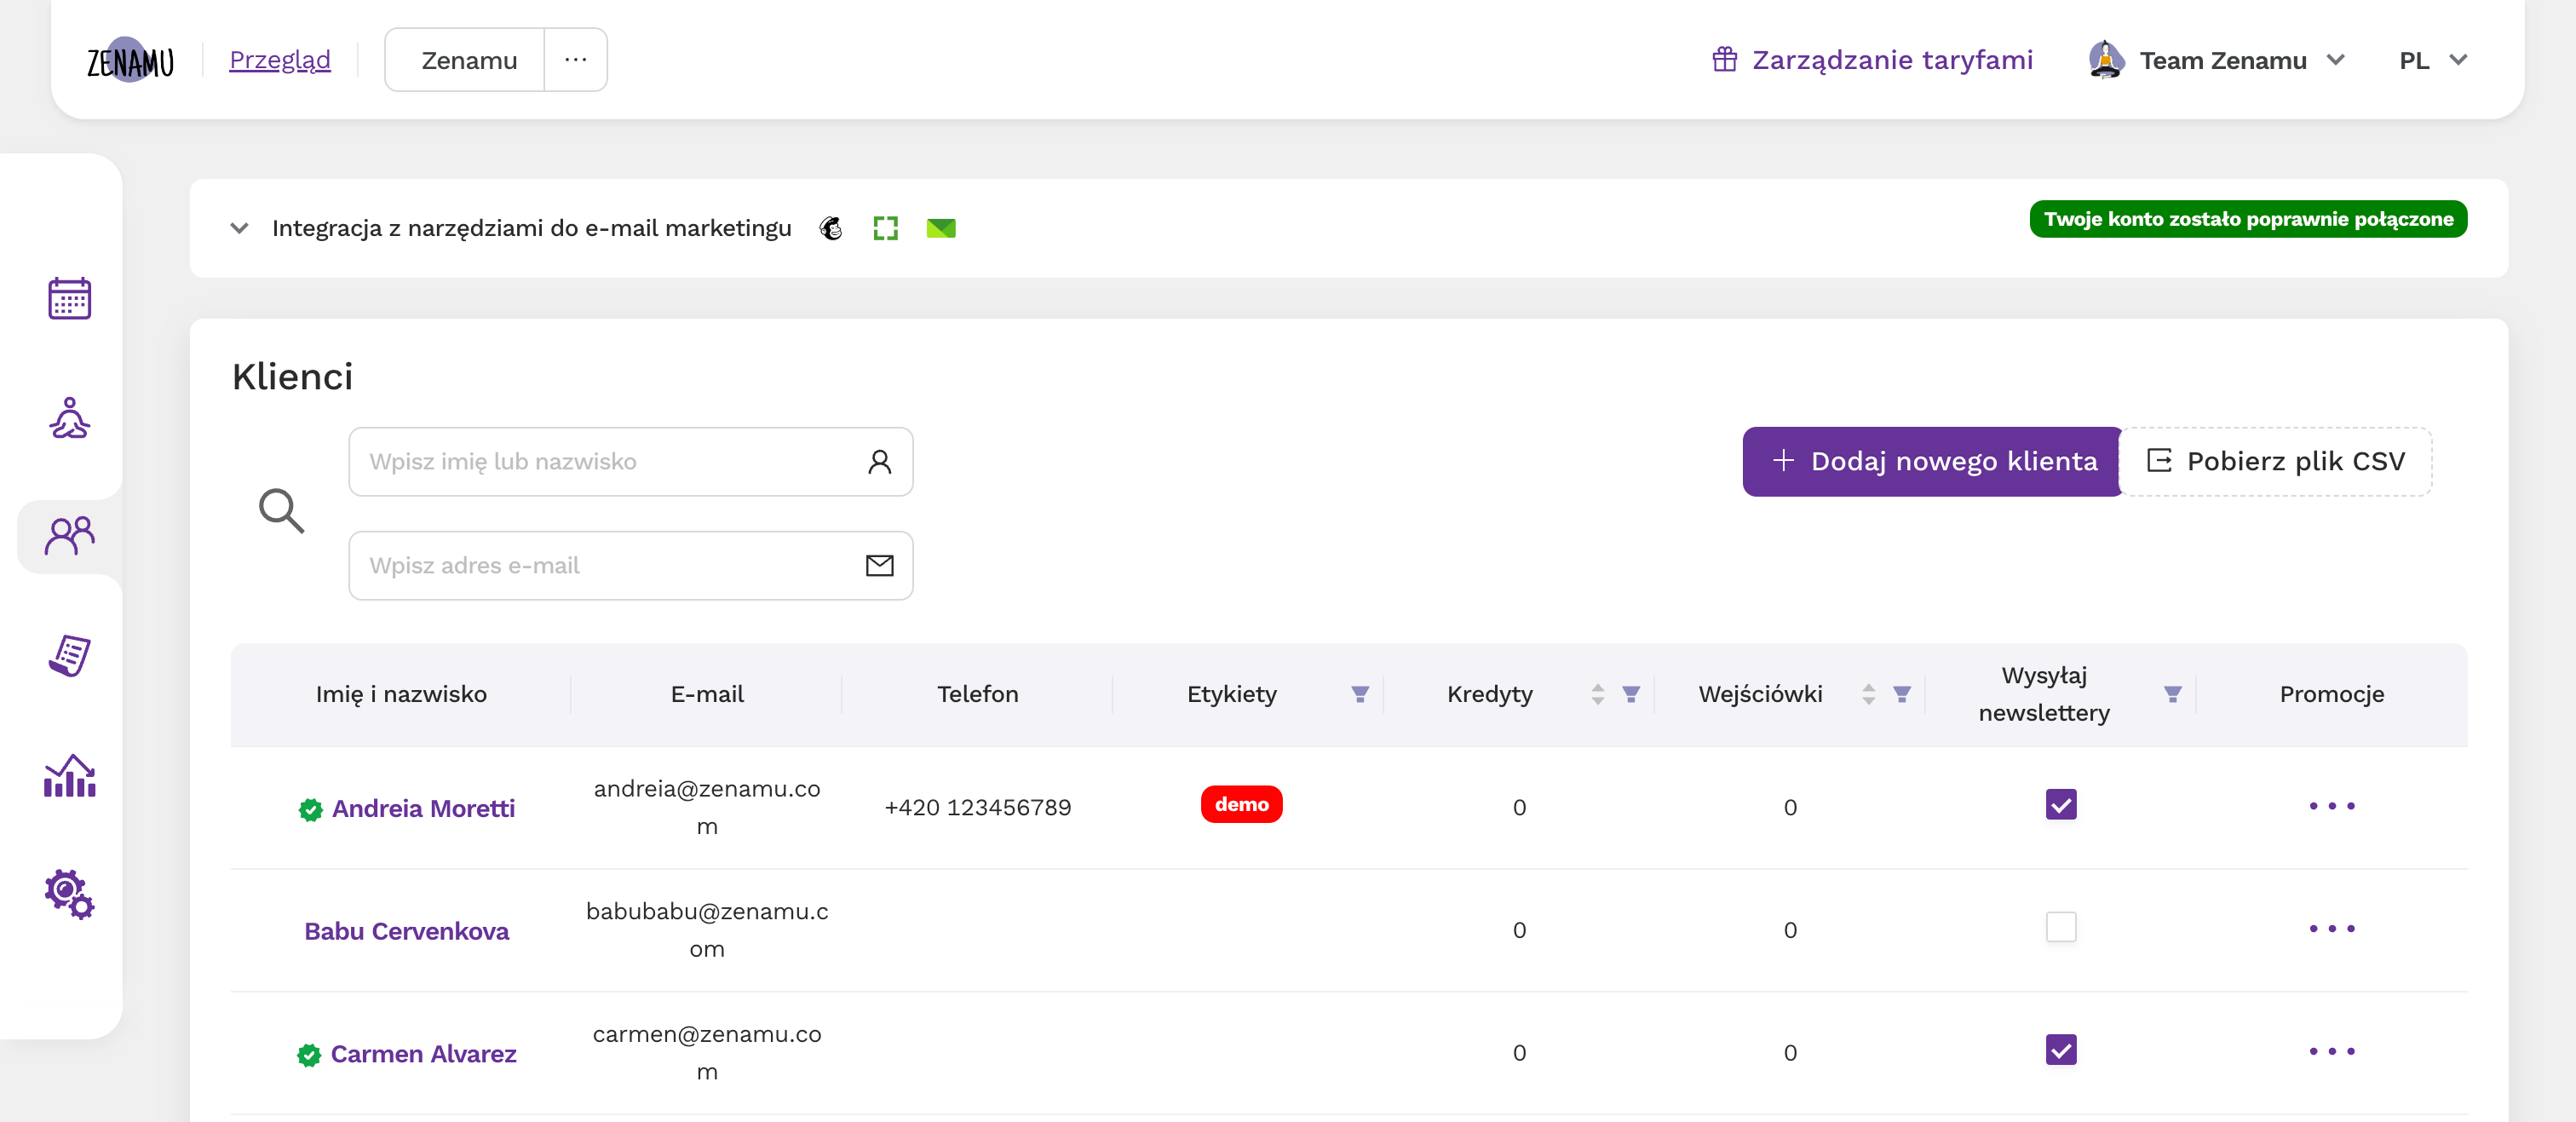2576x1122 pixels.
Task: Open promotions menu for Babu Cervenkova
Action: pyautogui.click(x=2332, y=929)
